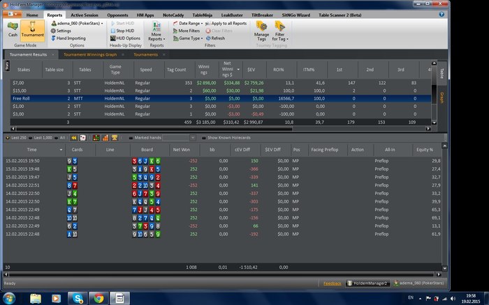This screenshot has width=489, height=305.
Task: Click the Feedback link in status bar
Action: pos(332,283)
